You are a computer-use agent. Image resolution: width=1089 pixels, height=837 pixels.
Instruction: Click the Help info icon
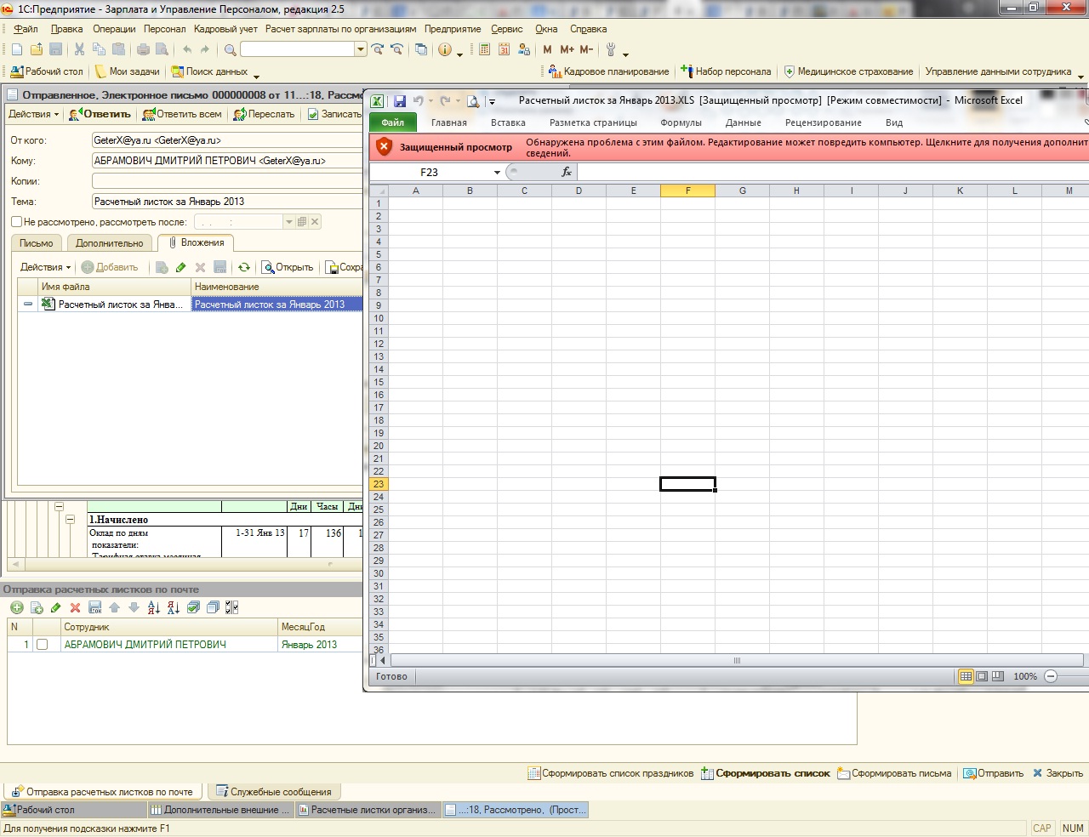tap(445, 49)
